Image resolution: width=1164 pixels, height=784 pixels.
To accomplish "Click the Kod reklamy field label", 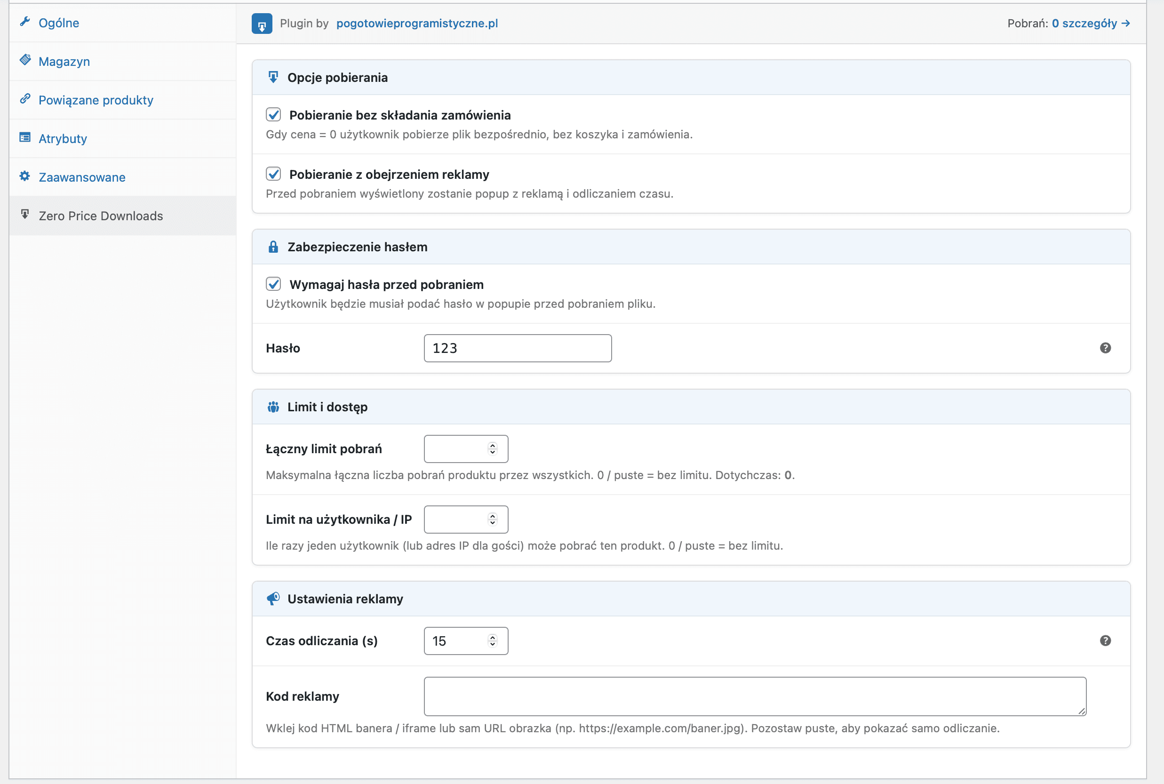I will click(x=303, y=696).
